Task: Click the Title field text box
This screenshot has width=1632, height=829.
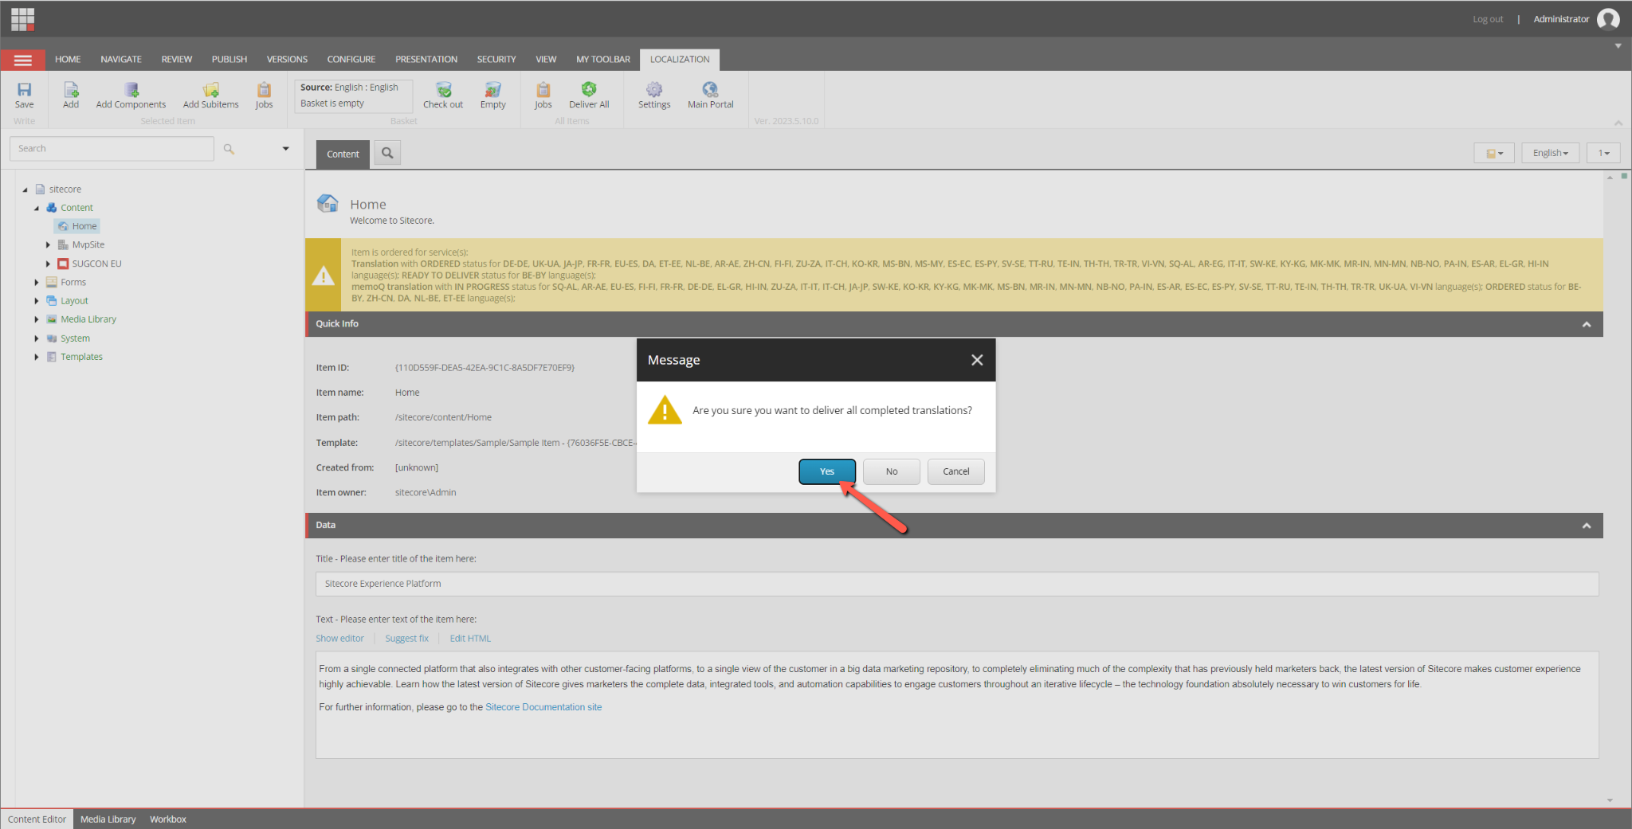Action: pyautogui.click(x=957, y=584)
